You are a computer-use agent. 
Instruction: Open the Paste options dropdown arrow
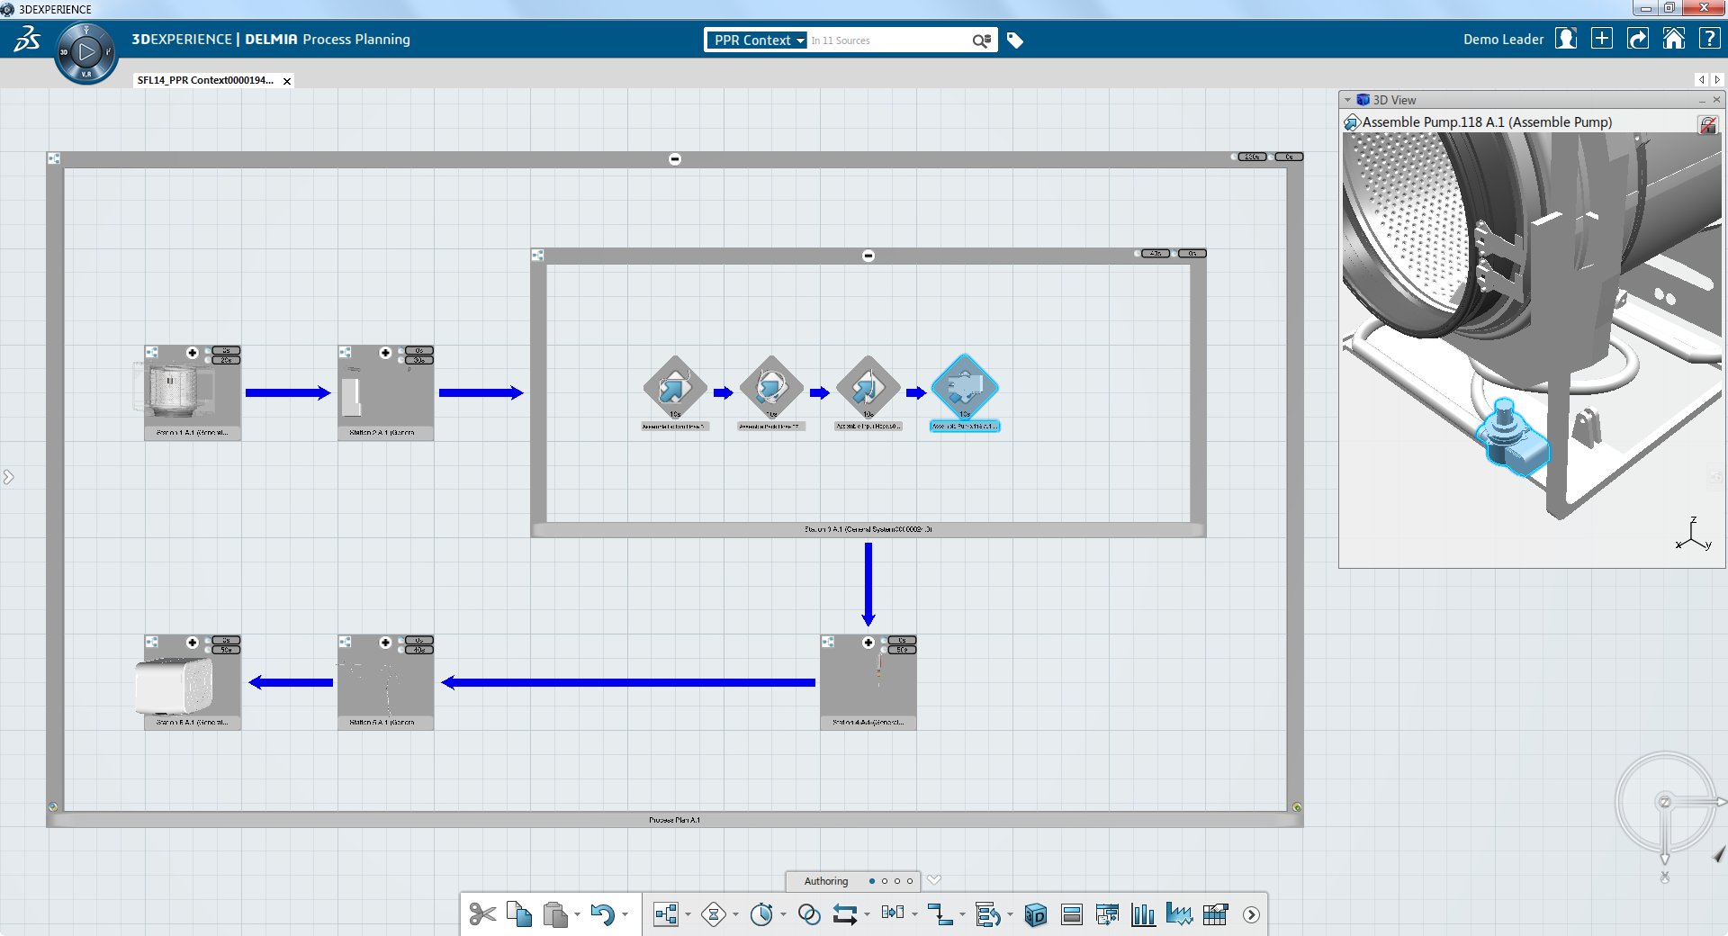[x=578, y=915]
